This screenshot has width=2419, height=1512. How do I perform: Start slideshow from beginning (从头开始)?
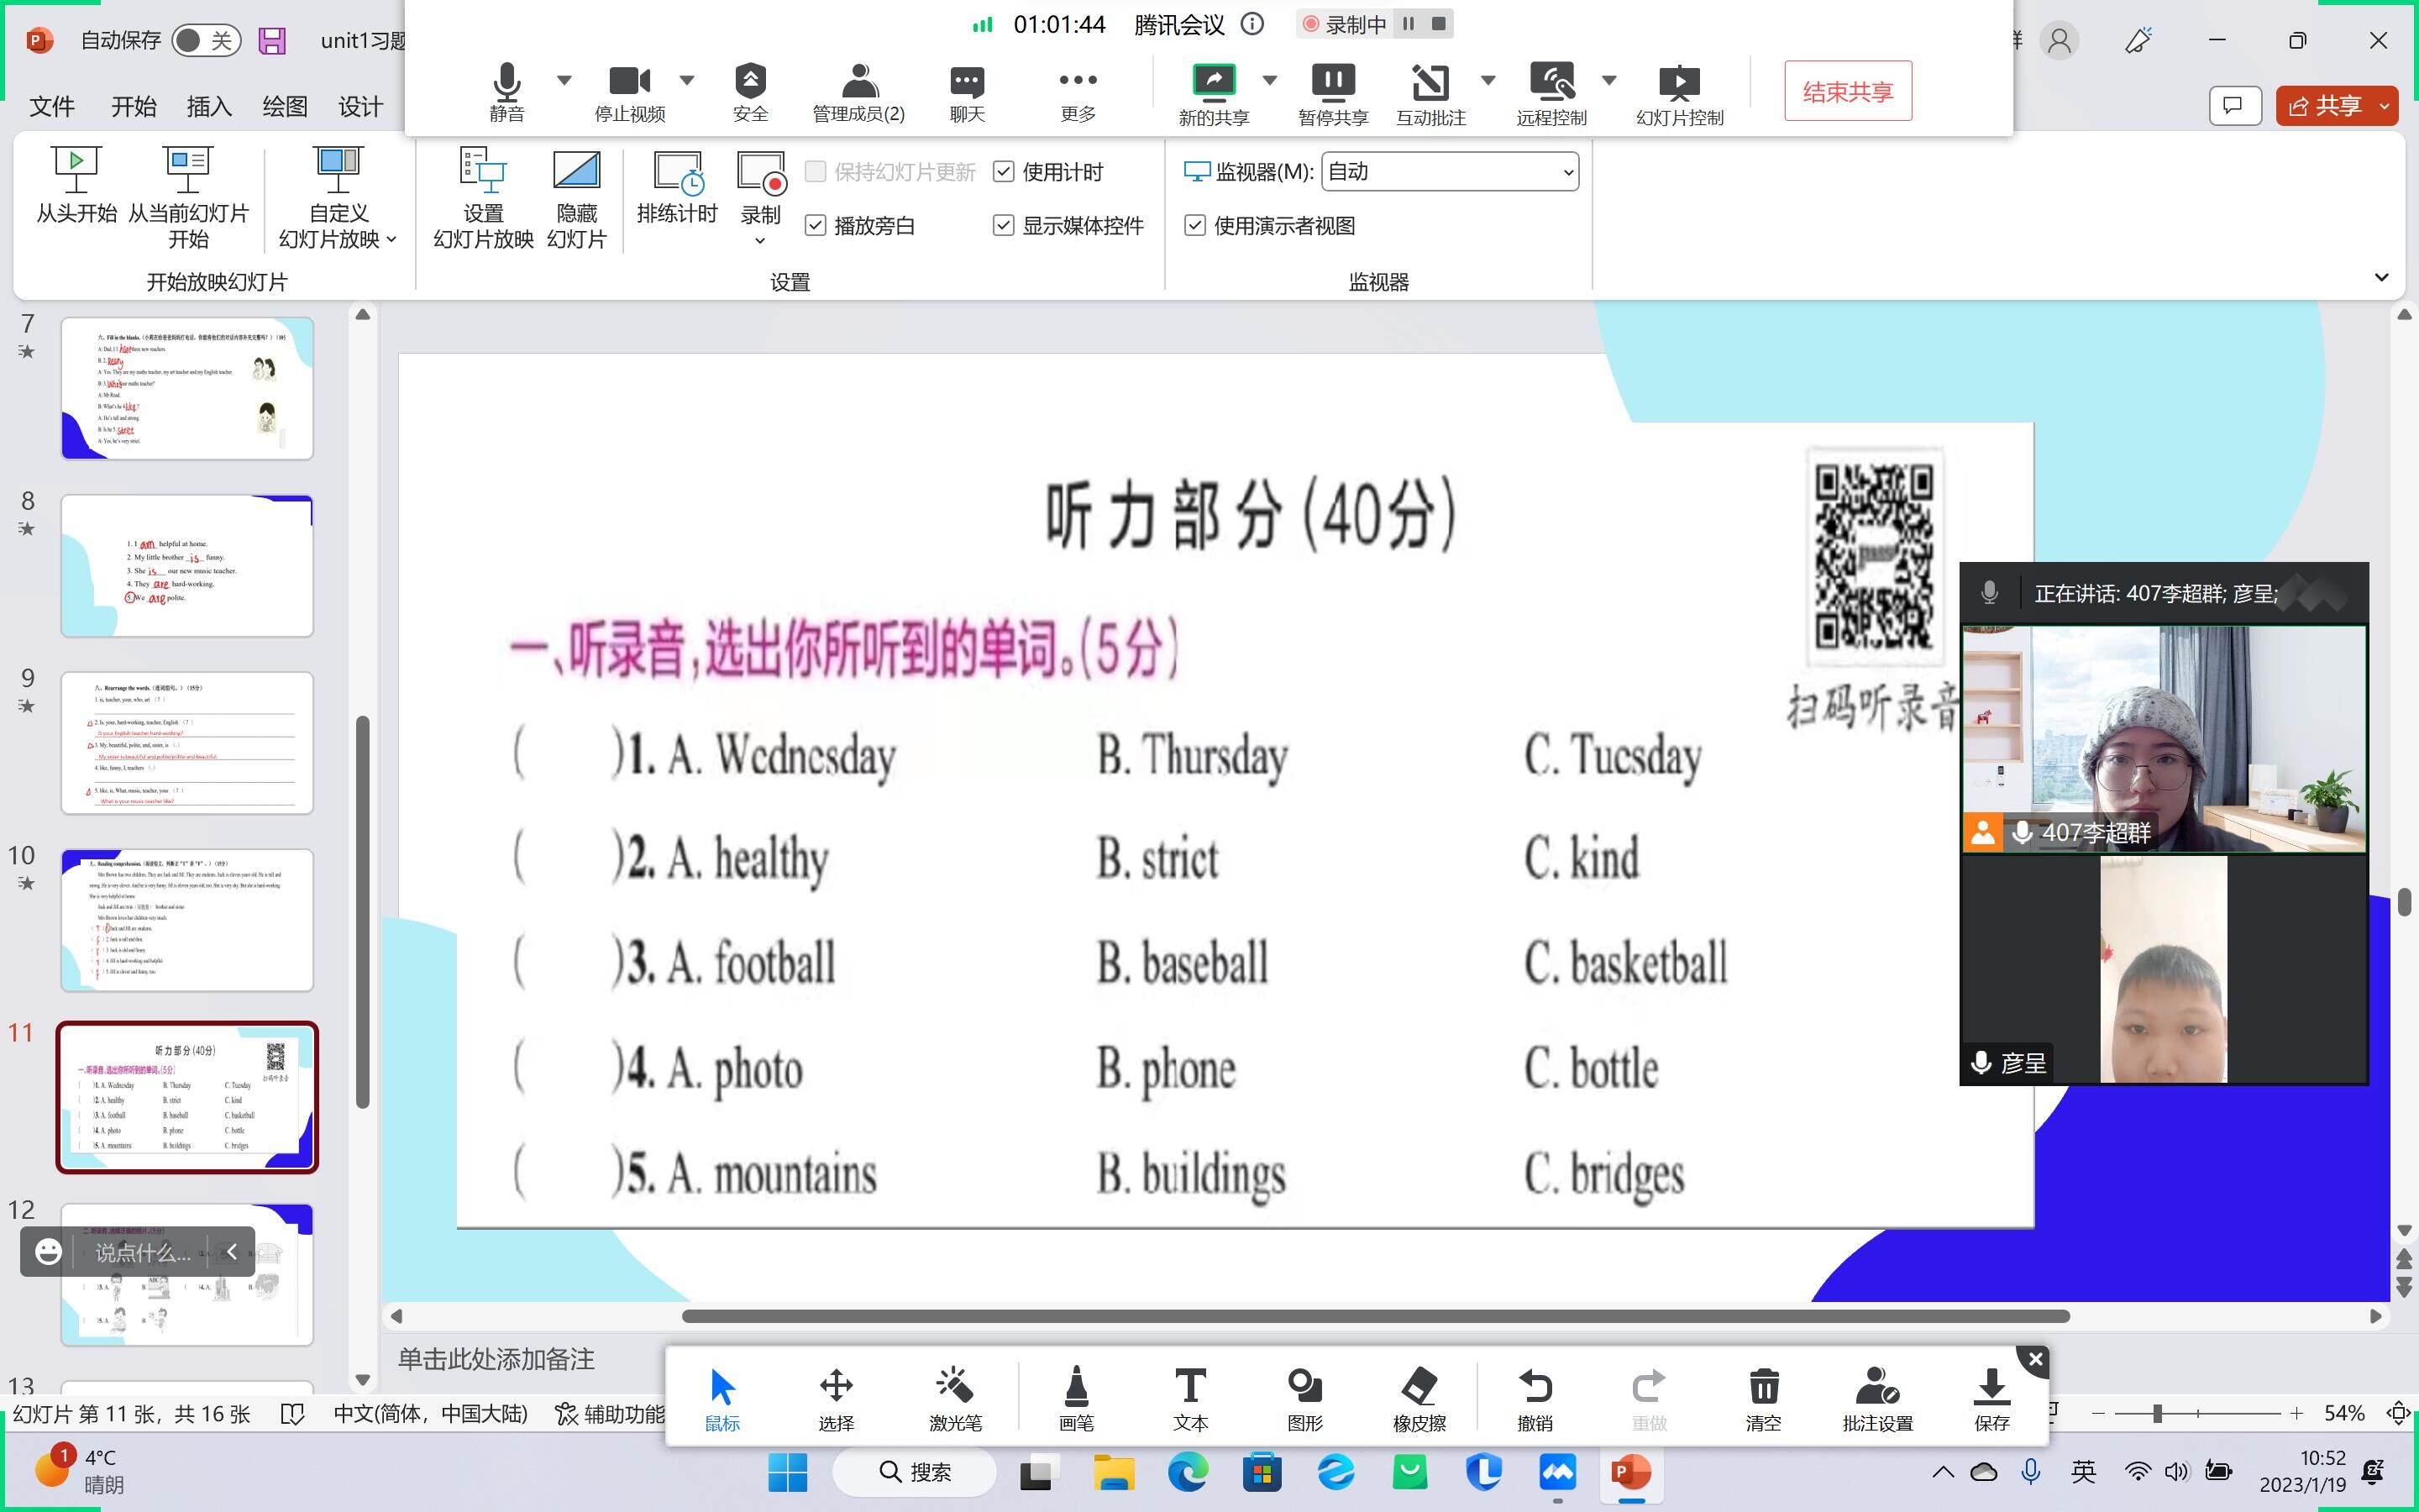(76, 185)
